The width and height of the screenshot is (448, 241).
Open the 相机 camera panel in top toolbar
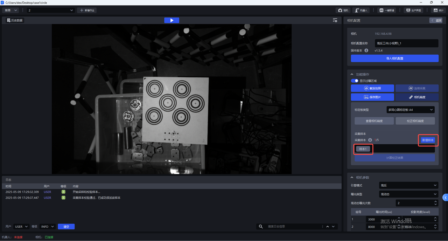(343, 11)
